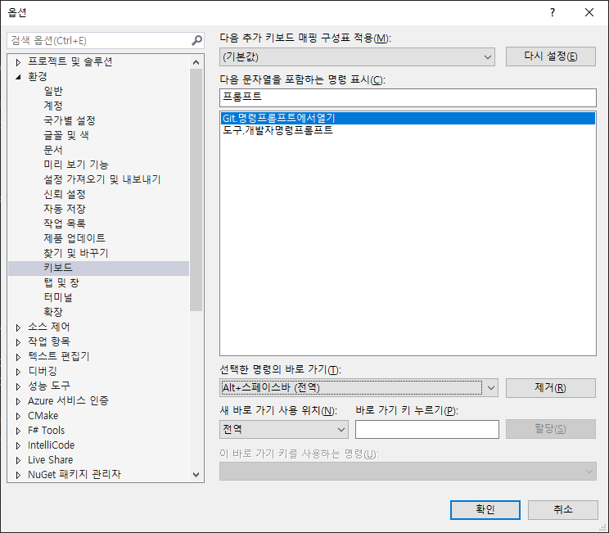Image resolution: width=609 pixels, height=533 pixels.
Task: Click the 확인 button
Action: (x=485, y=510)
